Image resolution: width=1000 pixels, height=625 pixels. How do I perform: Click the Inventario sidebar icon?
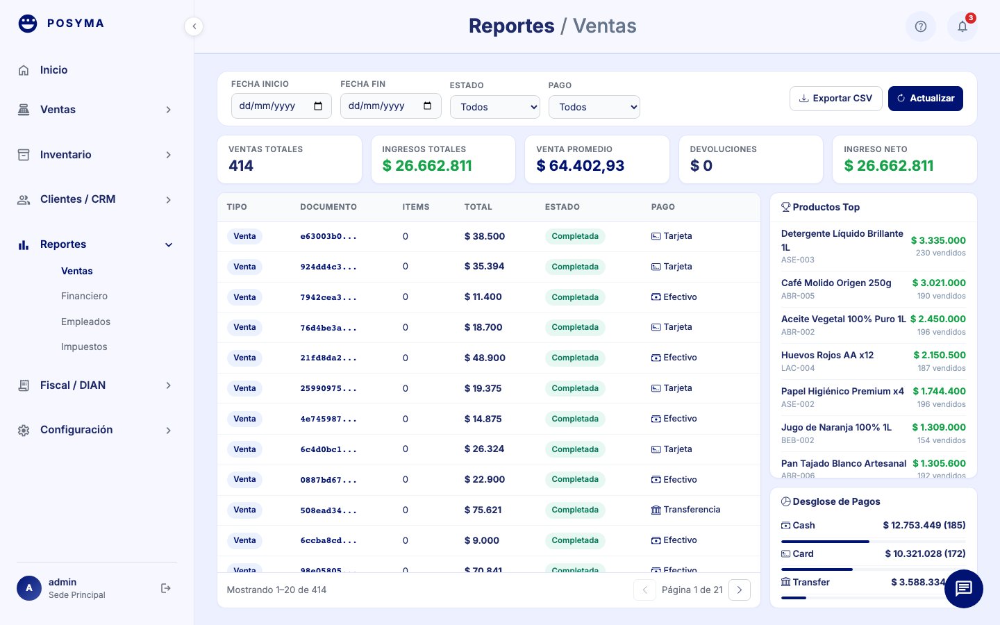(24, 154)
